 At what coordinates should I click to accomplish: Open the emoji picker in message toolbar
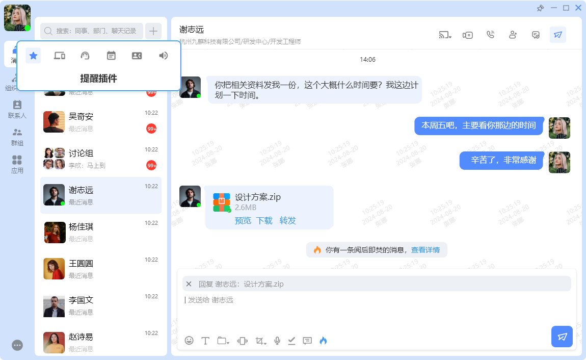(189, 341)
